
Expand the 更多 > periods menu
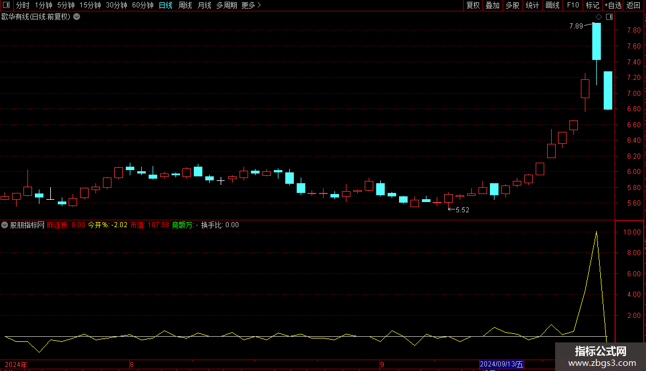point(252,5)
